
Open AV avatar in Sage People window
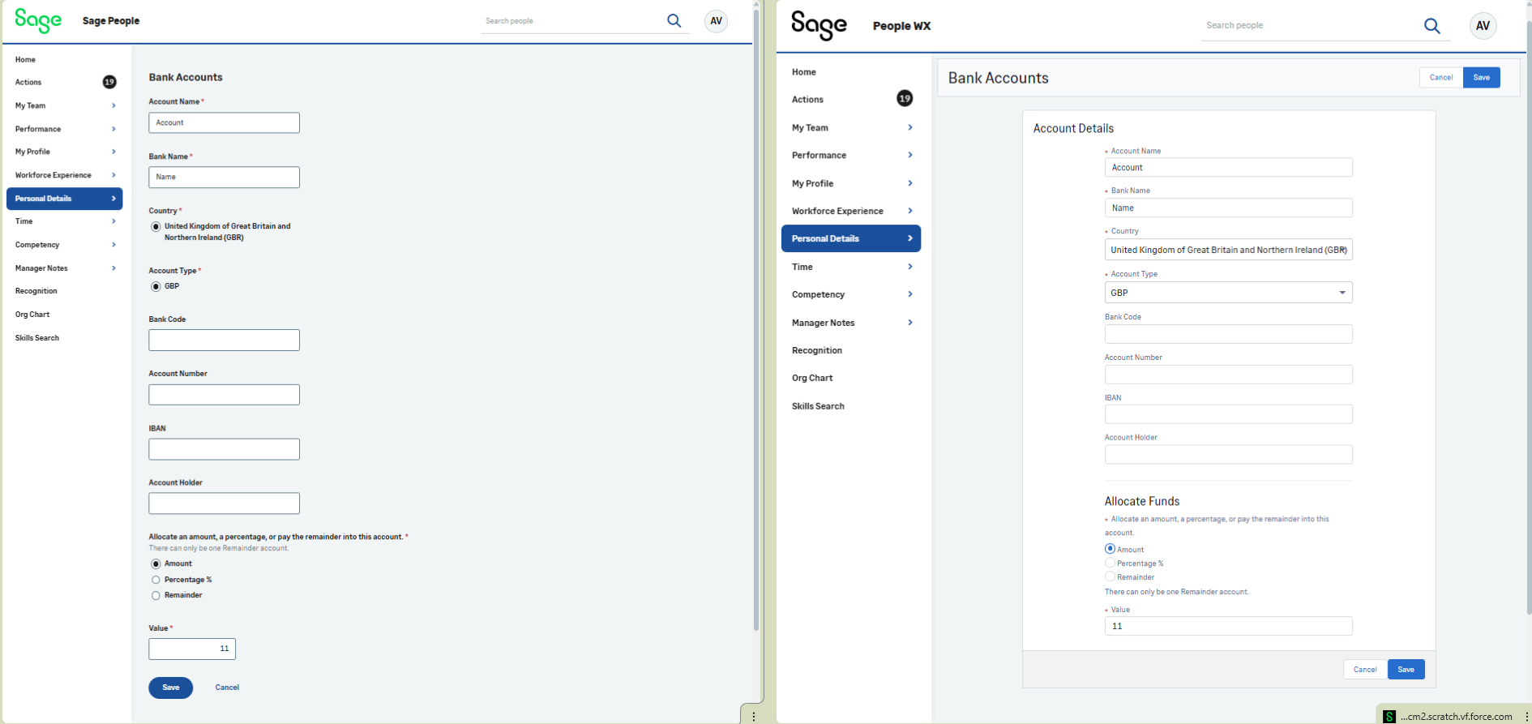pos(716,21)
